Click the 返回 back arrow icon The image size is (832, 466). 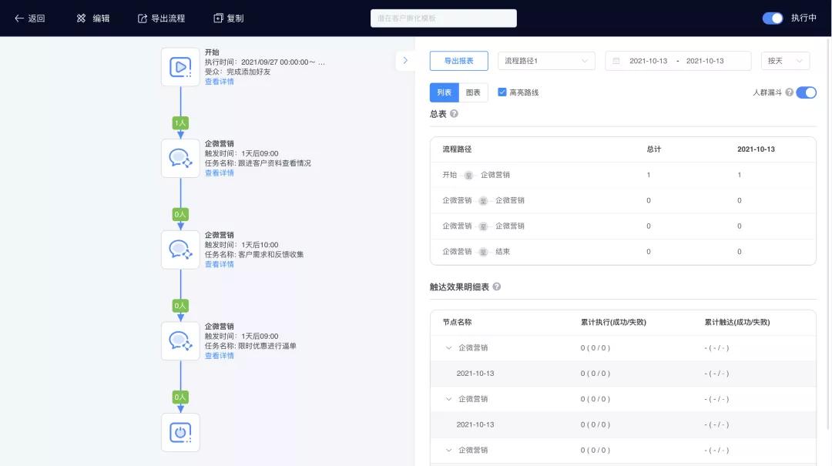[18, 16]
